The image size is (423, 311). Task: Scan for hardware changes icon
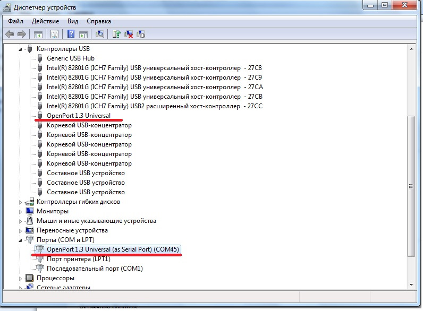100,34
